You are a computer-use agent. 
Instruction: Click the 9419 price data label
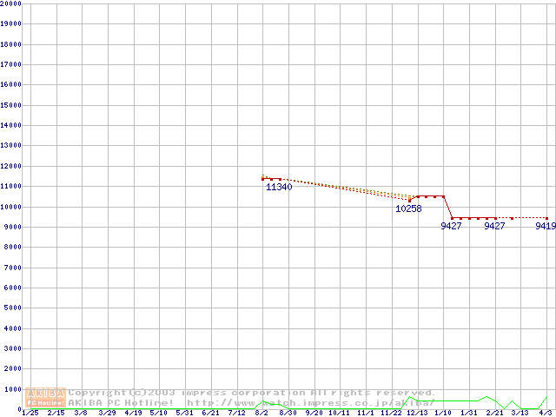pyautogui.click(x=545, y=226)
